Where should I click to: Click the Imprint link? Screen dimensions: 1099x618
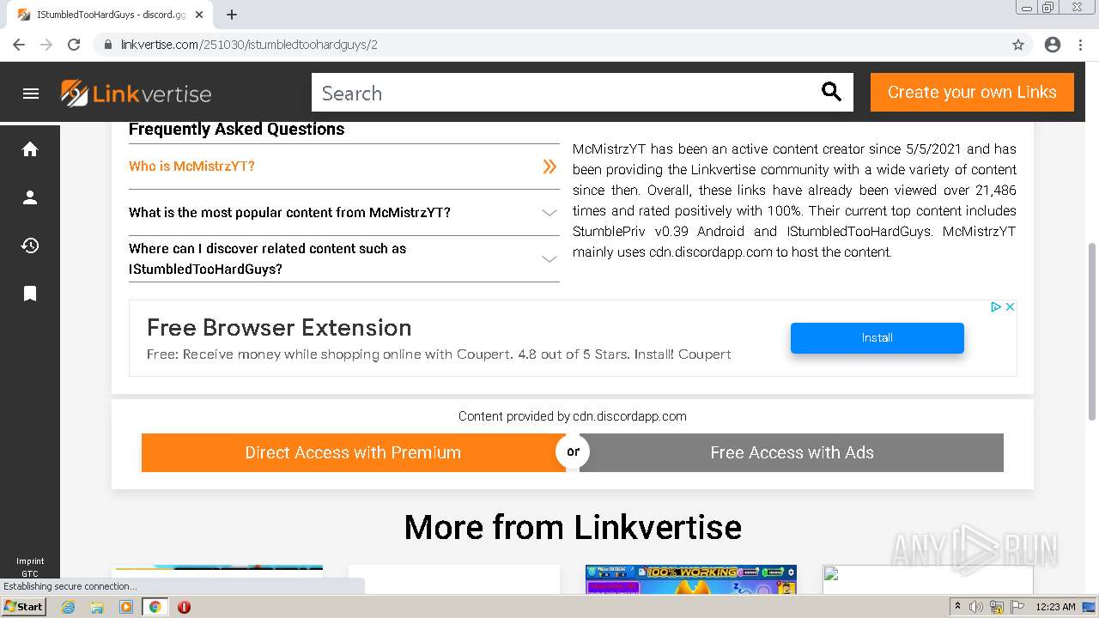pyautogui.click(x=30, y=561)
